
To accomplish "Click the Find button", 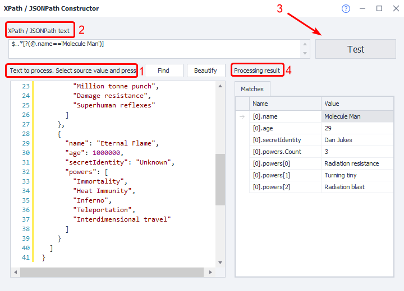I will (x=163, y=71).
